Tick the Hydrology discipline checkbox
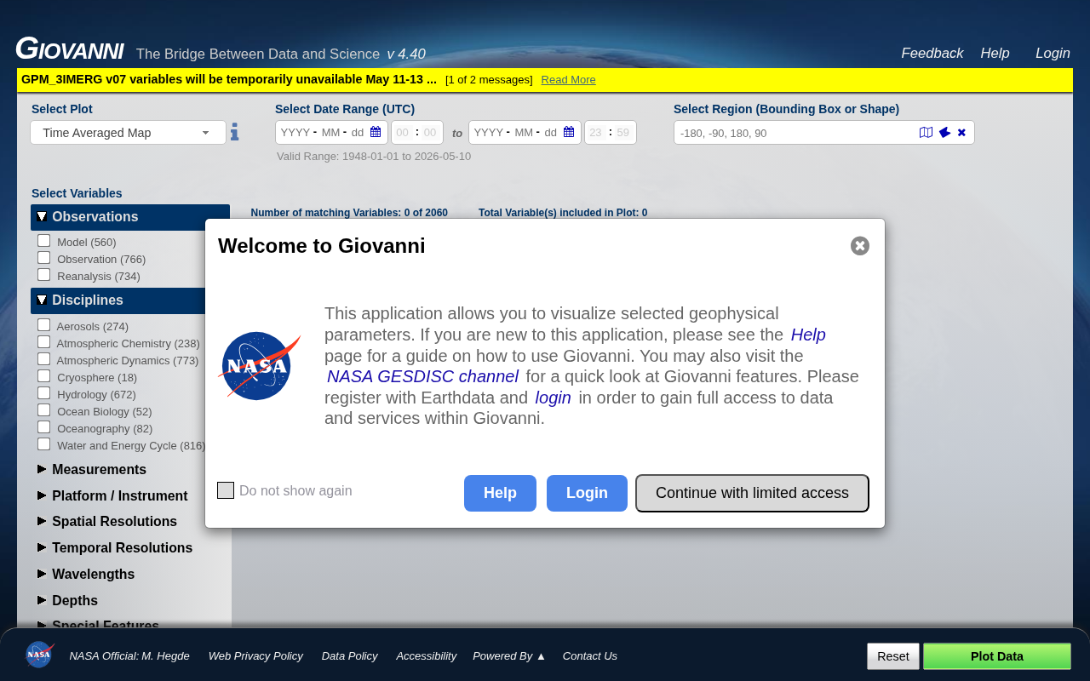The width and height of the screenshot is (1090, 681). coord(44,392)
